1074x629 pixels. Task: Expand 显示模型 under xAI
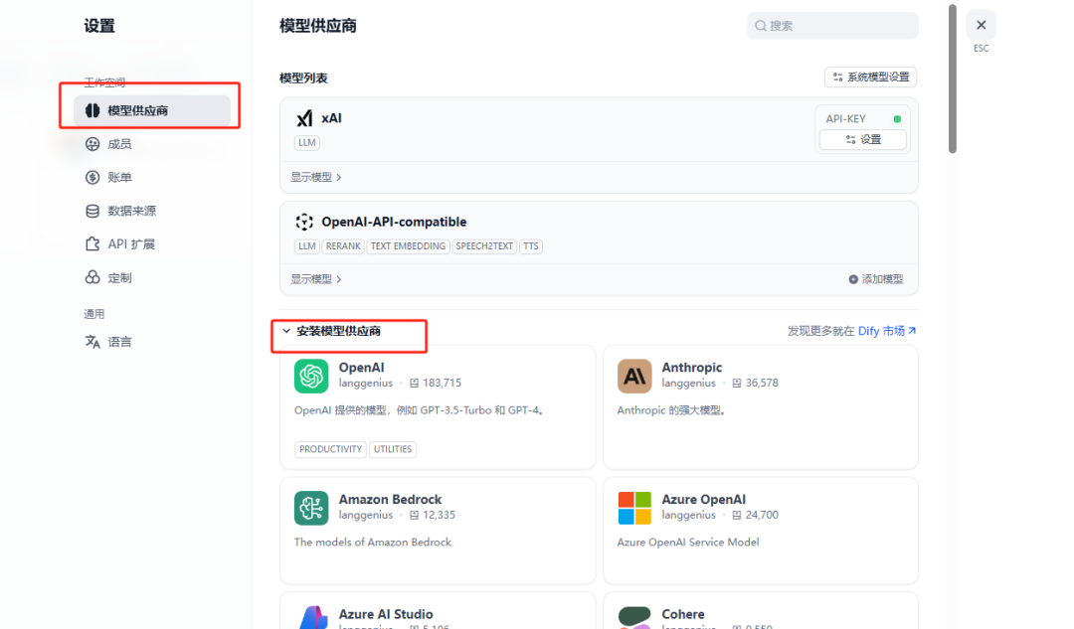coord(316,177)
